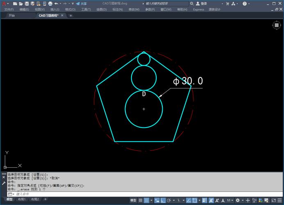Click the keyword search input field
The height and width of the screenshot is (205, 284).
167,3
